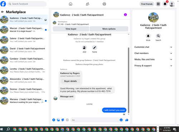Open the Marcial conversation
Screen dimensions: 179x132
click(24, 30)
